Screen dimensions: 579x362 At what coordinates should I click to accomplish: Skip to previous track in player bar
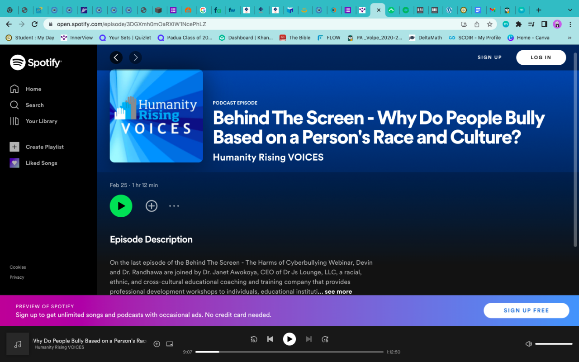(270, 339)
